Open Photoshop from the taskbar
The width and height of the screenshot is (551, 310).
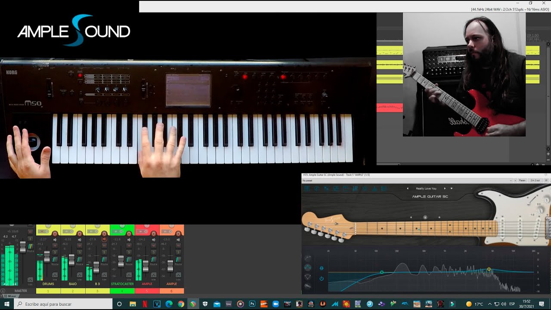pyautogui.click(x=252, y=304)
